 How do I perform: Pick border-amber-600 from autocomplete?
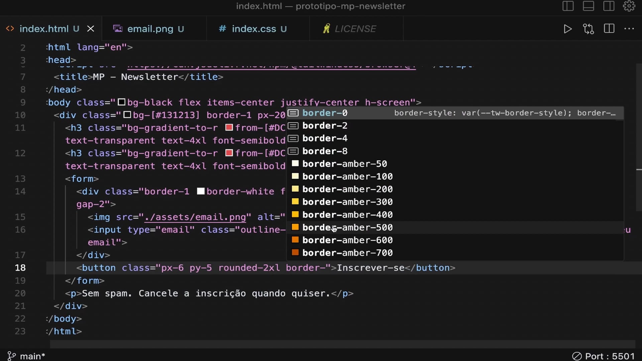455,240
